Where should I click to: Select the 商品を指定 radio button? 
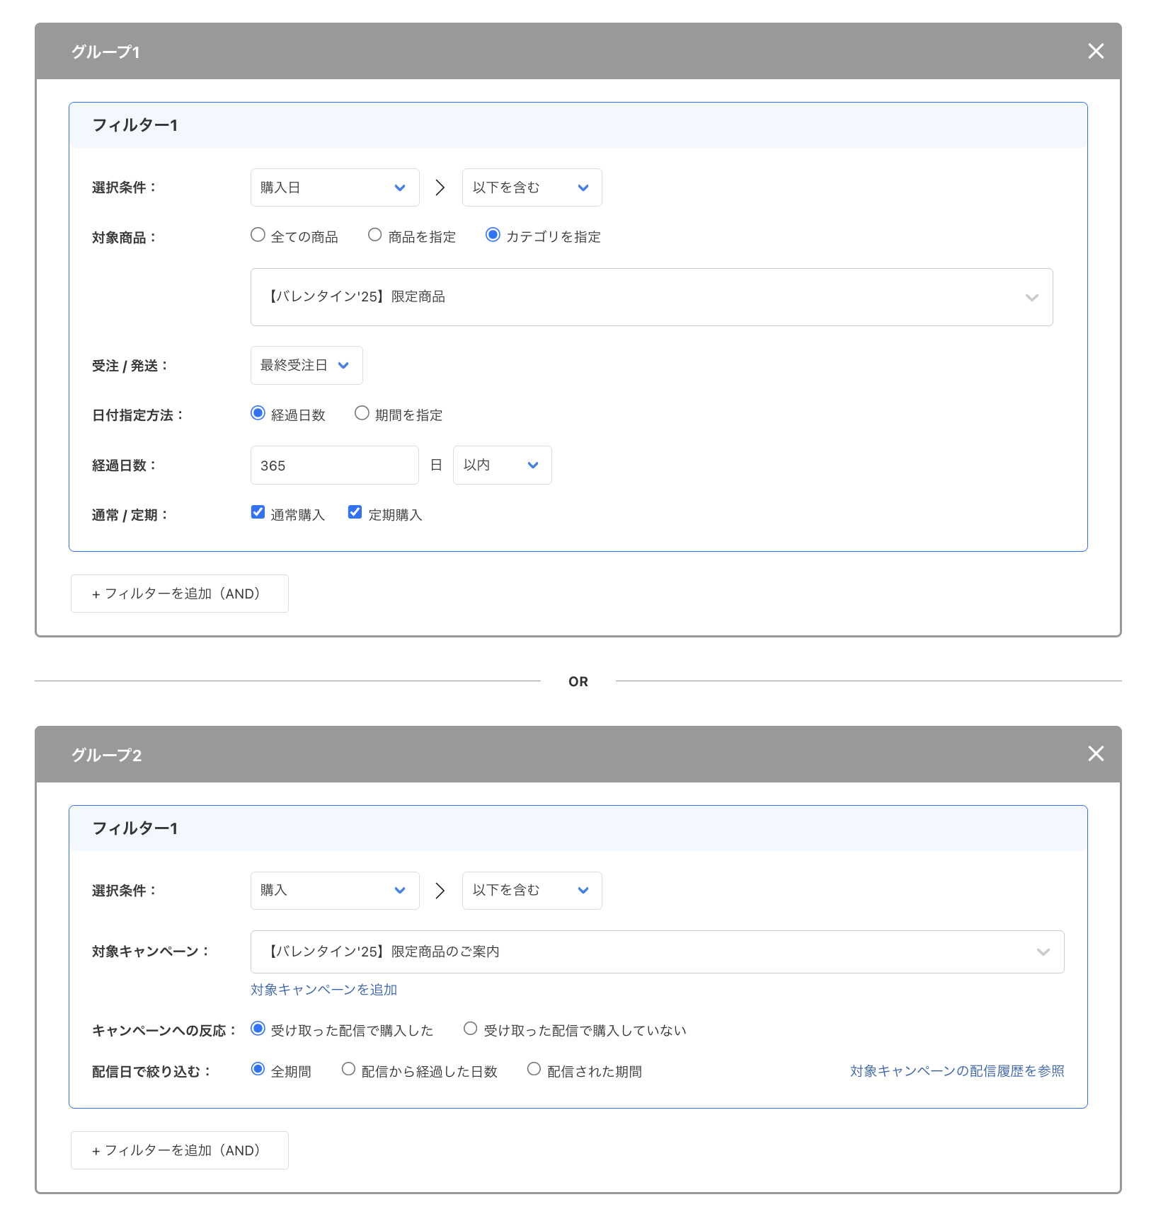click(374, 235)
